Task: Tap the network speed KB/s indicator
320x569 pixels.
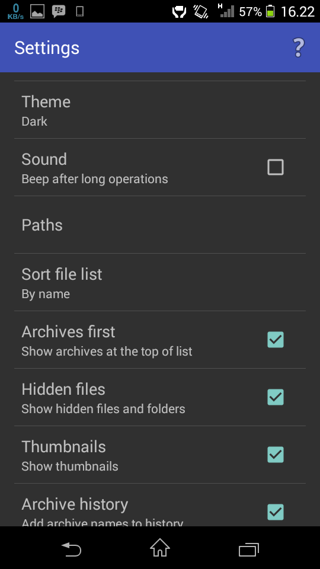Action: [x=15, y=11]
